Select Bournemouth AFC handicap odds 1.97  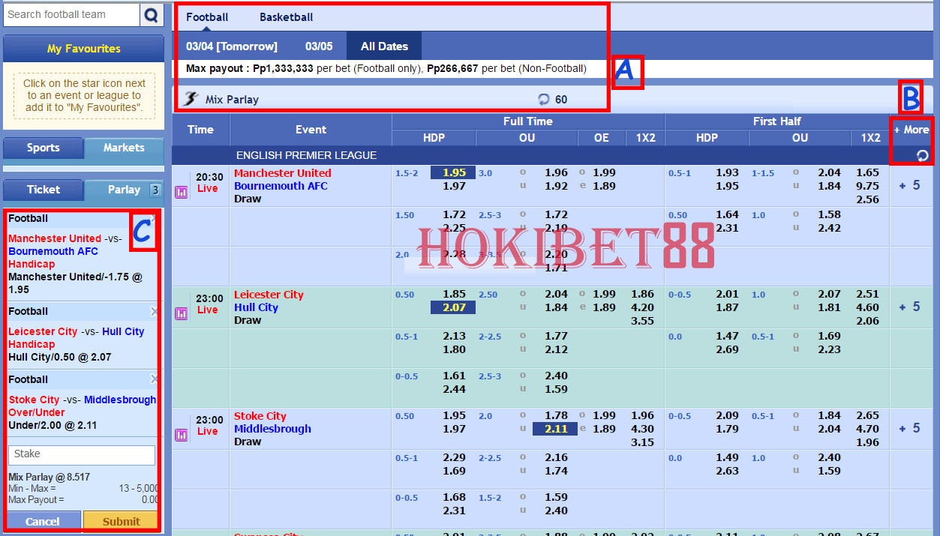[x=454, y=186]
